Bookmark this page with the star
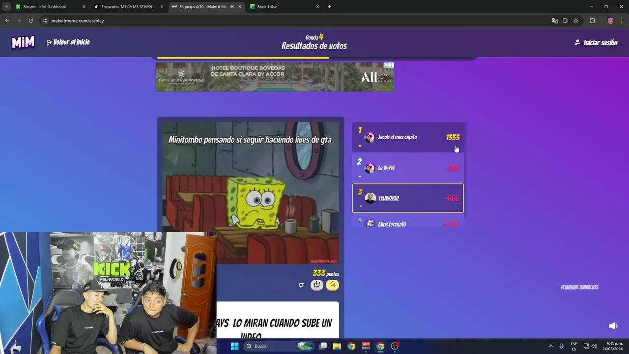Image resolution: width=629 pixels, height=354 pixels. [x=576, y=21]
